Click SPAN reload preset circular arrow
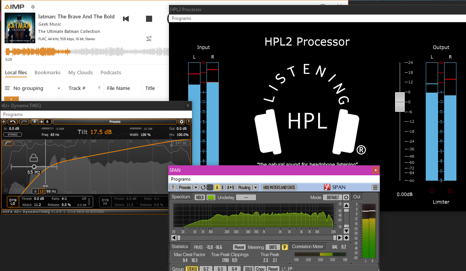Viewport: 466px width, 271px height. point(203,188)
